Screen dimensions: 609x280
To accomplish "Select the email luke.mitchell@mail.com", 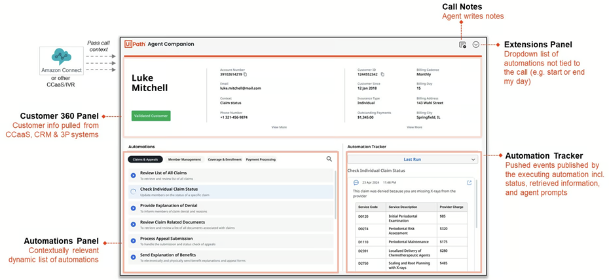I will [240, 89].
